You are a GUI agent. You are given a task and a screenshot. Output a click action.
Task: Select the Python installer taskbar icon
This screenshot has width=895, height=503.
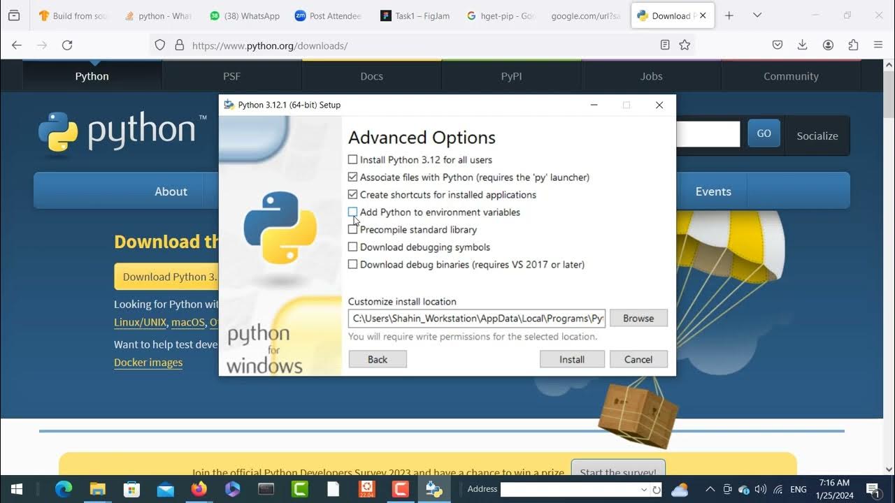click(x=434, y=489)
